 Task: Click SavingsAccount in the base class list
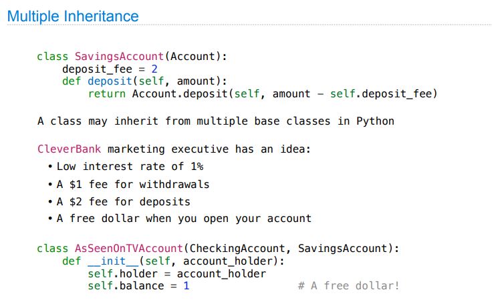(x=343, y=249)
